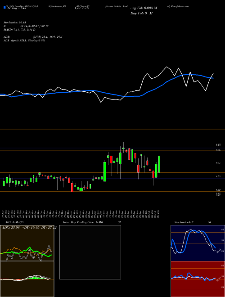Click the tall green candle at 12 Jan
The width and height of the screenshot is (225, 297).
[105, 171]
